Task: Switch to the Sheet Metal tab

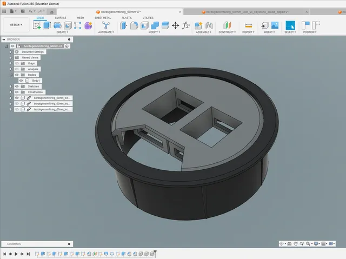Action: click(x=103, y=18)
